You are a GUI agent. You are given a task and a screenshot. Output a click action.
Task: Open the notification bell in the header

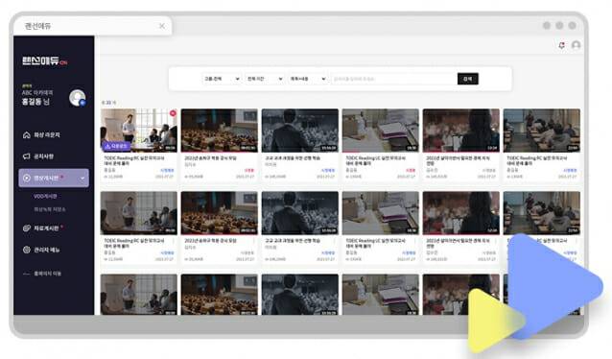[x=561, y=45]
